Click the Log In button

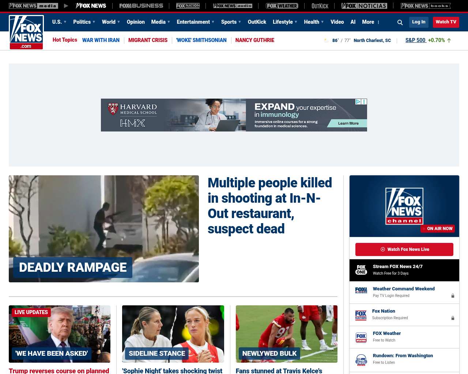419,22
